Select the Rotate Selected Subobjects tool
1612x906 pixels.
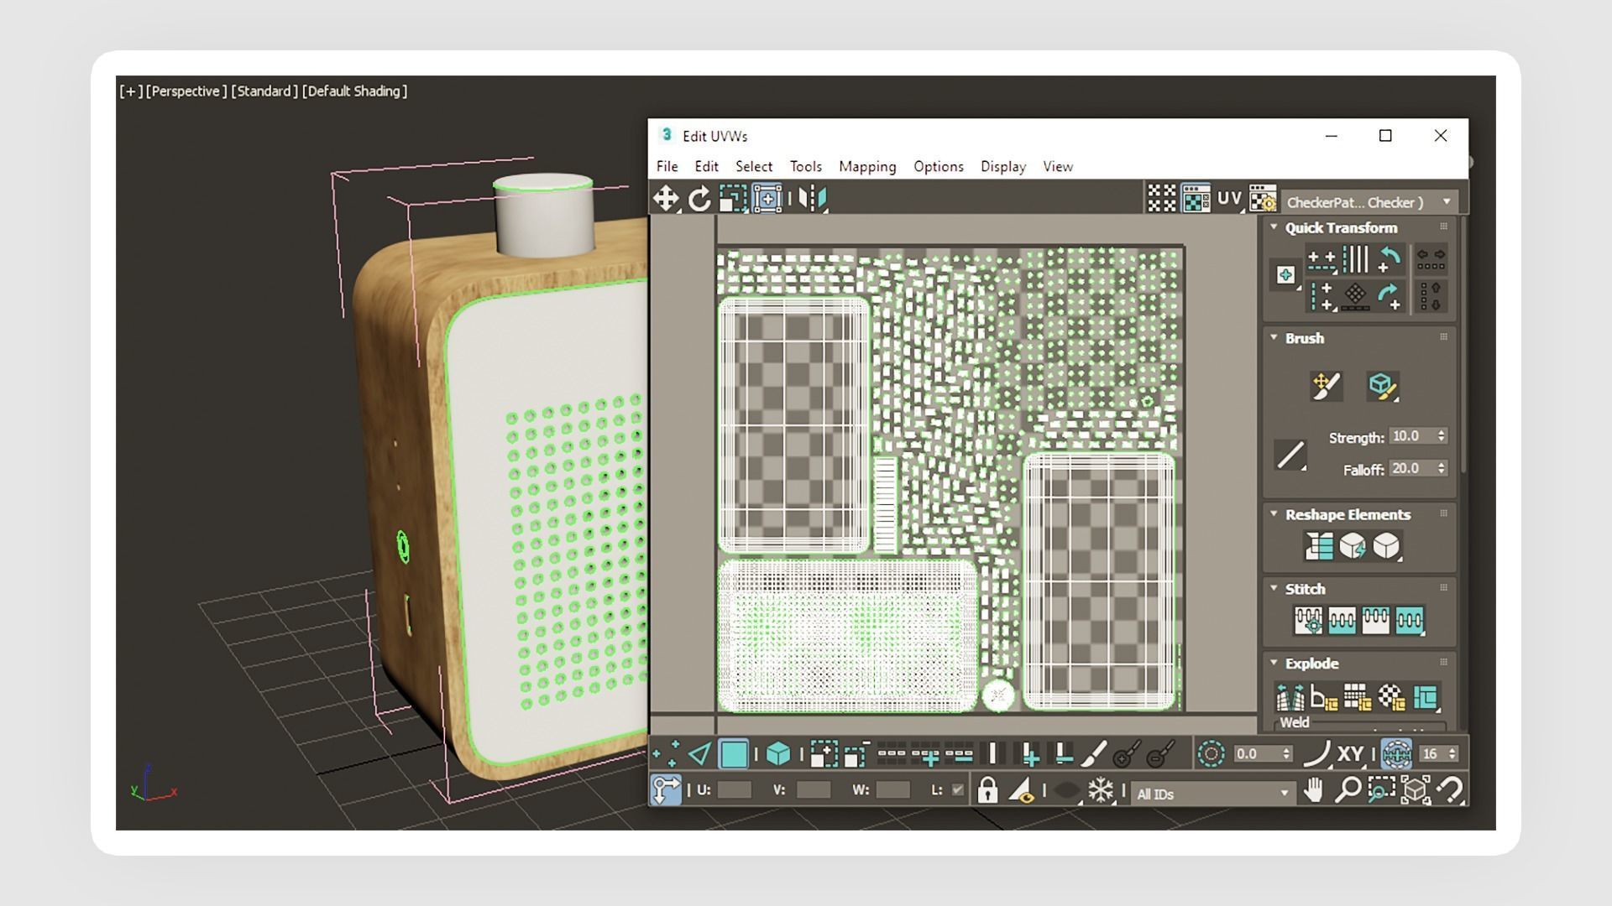point(699,199)
